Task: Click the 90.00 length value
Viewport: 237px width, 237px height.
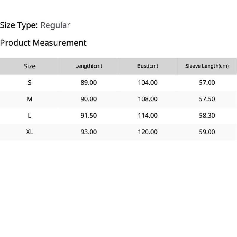Action: click(x=89, y=99)
